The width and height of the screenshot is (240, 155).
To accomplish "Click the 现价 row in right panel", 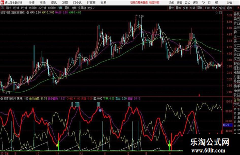I will click(x=237, y=64).
